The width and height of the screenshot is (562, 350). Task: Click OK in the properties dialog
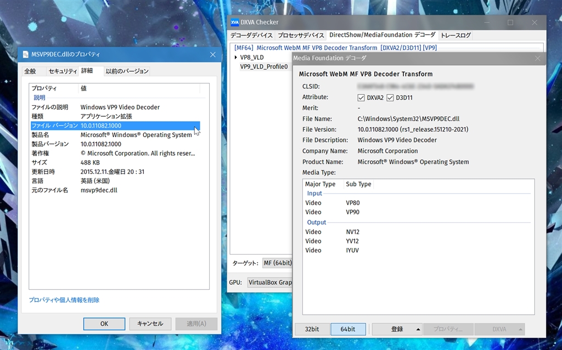tap(104, 324)
